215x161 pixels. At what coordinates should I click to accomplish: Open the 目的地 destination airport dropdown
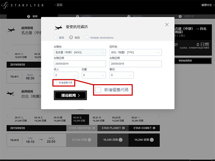point(135,52)
